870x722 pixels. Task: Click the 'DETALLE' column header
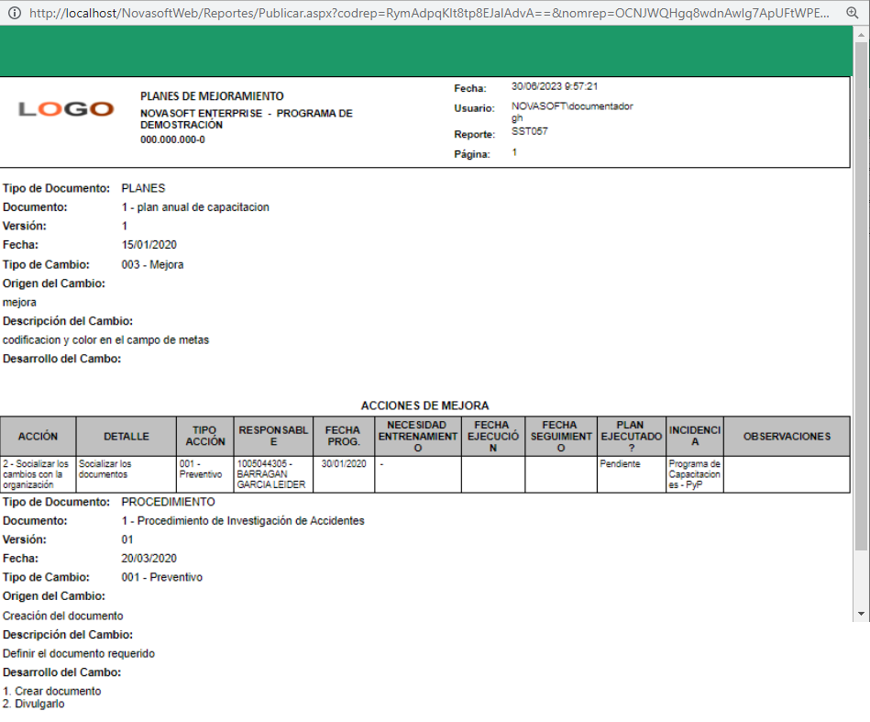pyautogui.click(x=127, y=437)
